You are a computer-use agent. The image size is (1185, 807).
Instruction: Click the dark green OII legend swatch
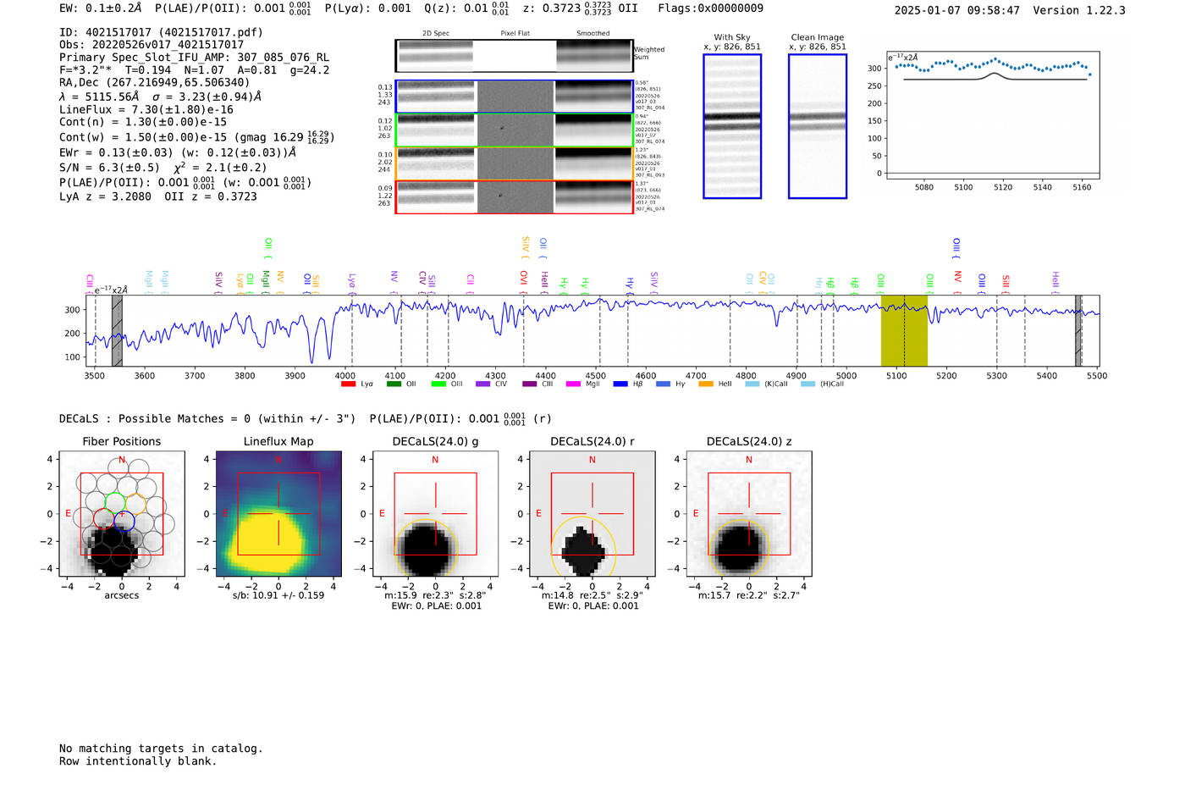click(394, 384)
